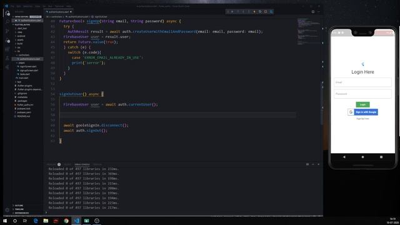Screen dimensions: 400x225
Task: Open the File menu
Action: tap(12, 6)
